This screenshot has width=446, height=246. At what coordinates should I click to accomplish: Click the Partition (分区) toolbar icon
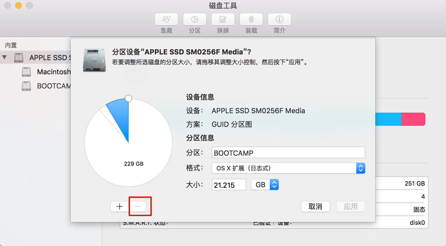click(195, 20)
